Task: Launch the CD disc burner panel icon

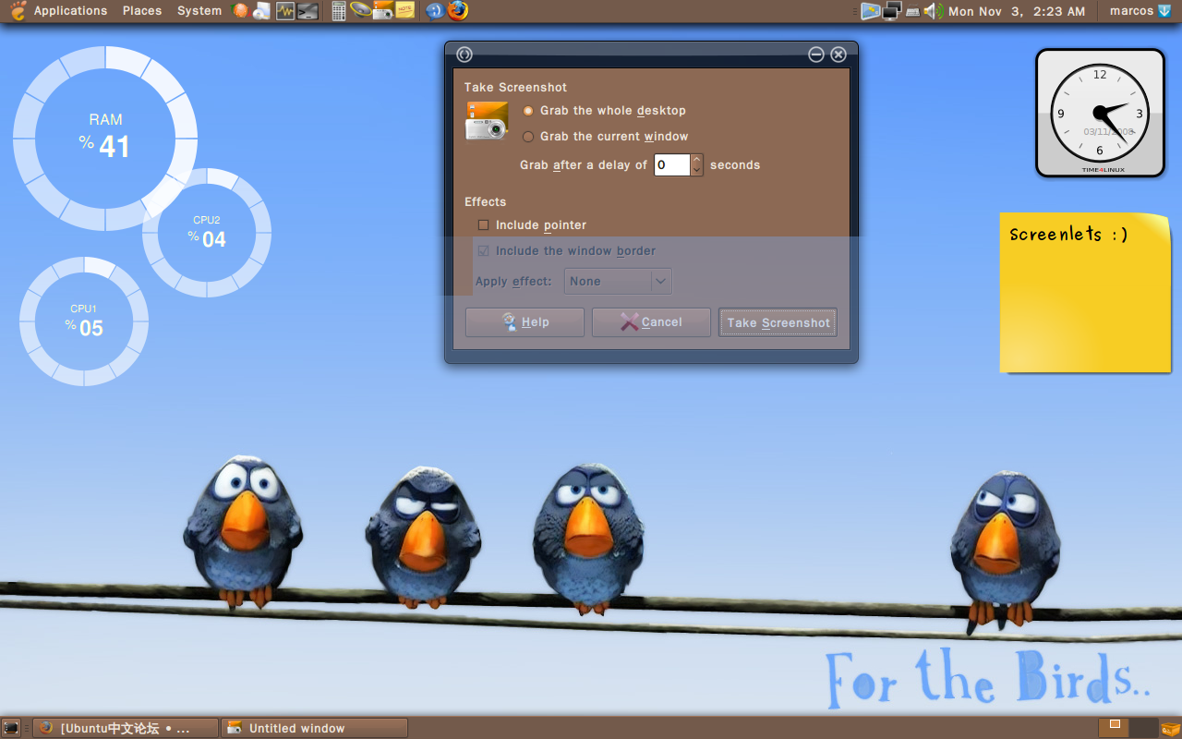Action: coord(262,11)
